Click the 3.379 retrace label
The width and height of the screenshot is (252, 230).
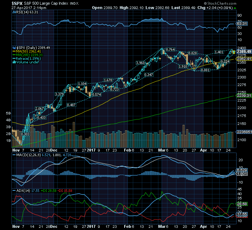59,94
